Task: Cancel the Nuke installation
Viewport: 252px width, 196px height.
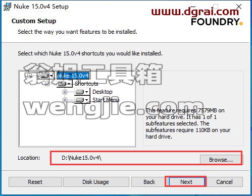Action: (224, 182)
